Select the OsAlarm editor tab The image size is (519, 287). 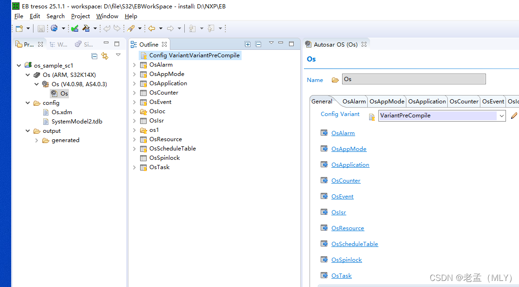tap(354, 102)
